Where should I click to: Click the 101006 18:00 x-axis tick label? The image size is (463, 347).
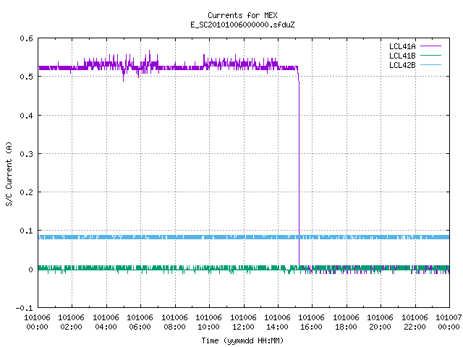tap(346, 322)
